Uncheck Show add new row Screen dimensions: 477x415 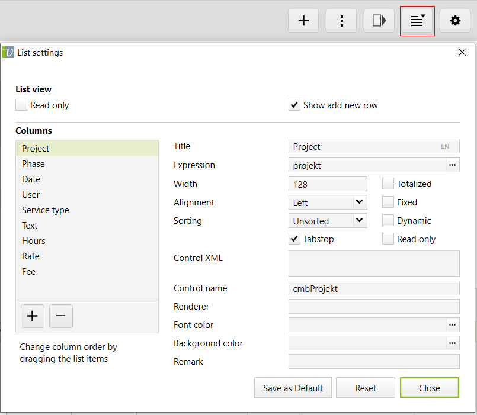[294, 105]
